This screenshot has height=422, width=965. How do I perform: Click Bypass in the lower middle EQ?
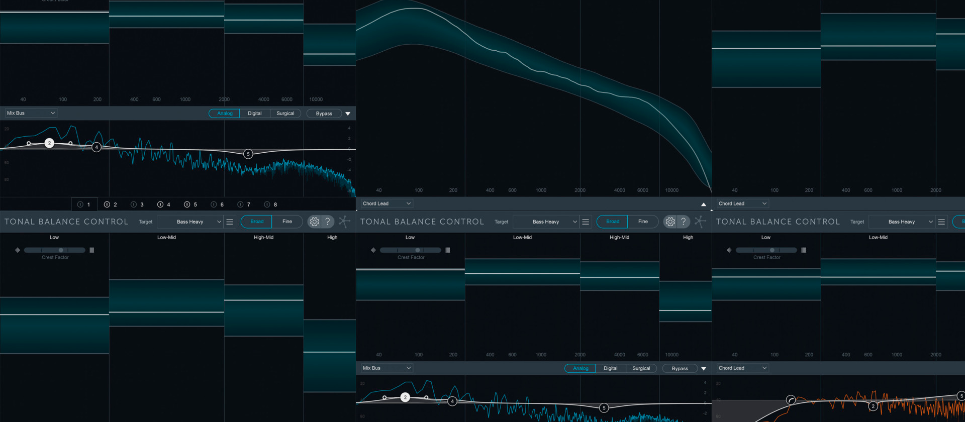(680, 368)
